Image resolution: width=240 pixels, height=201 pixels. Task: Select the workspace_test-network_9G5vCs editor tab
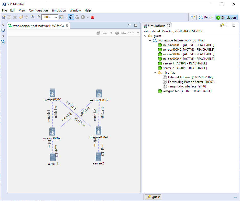coord(38,26)
